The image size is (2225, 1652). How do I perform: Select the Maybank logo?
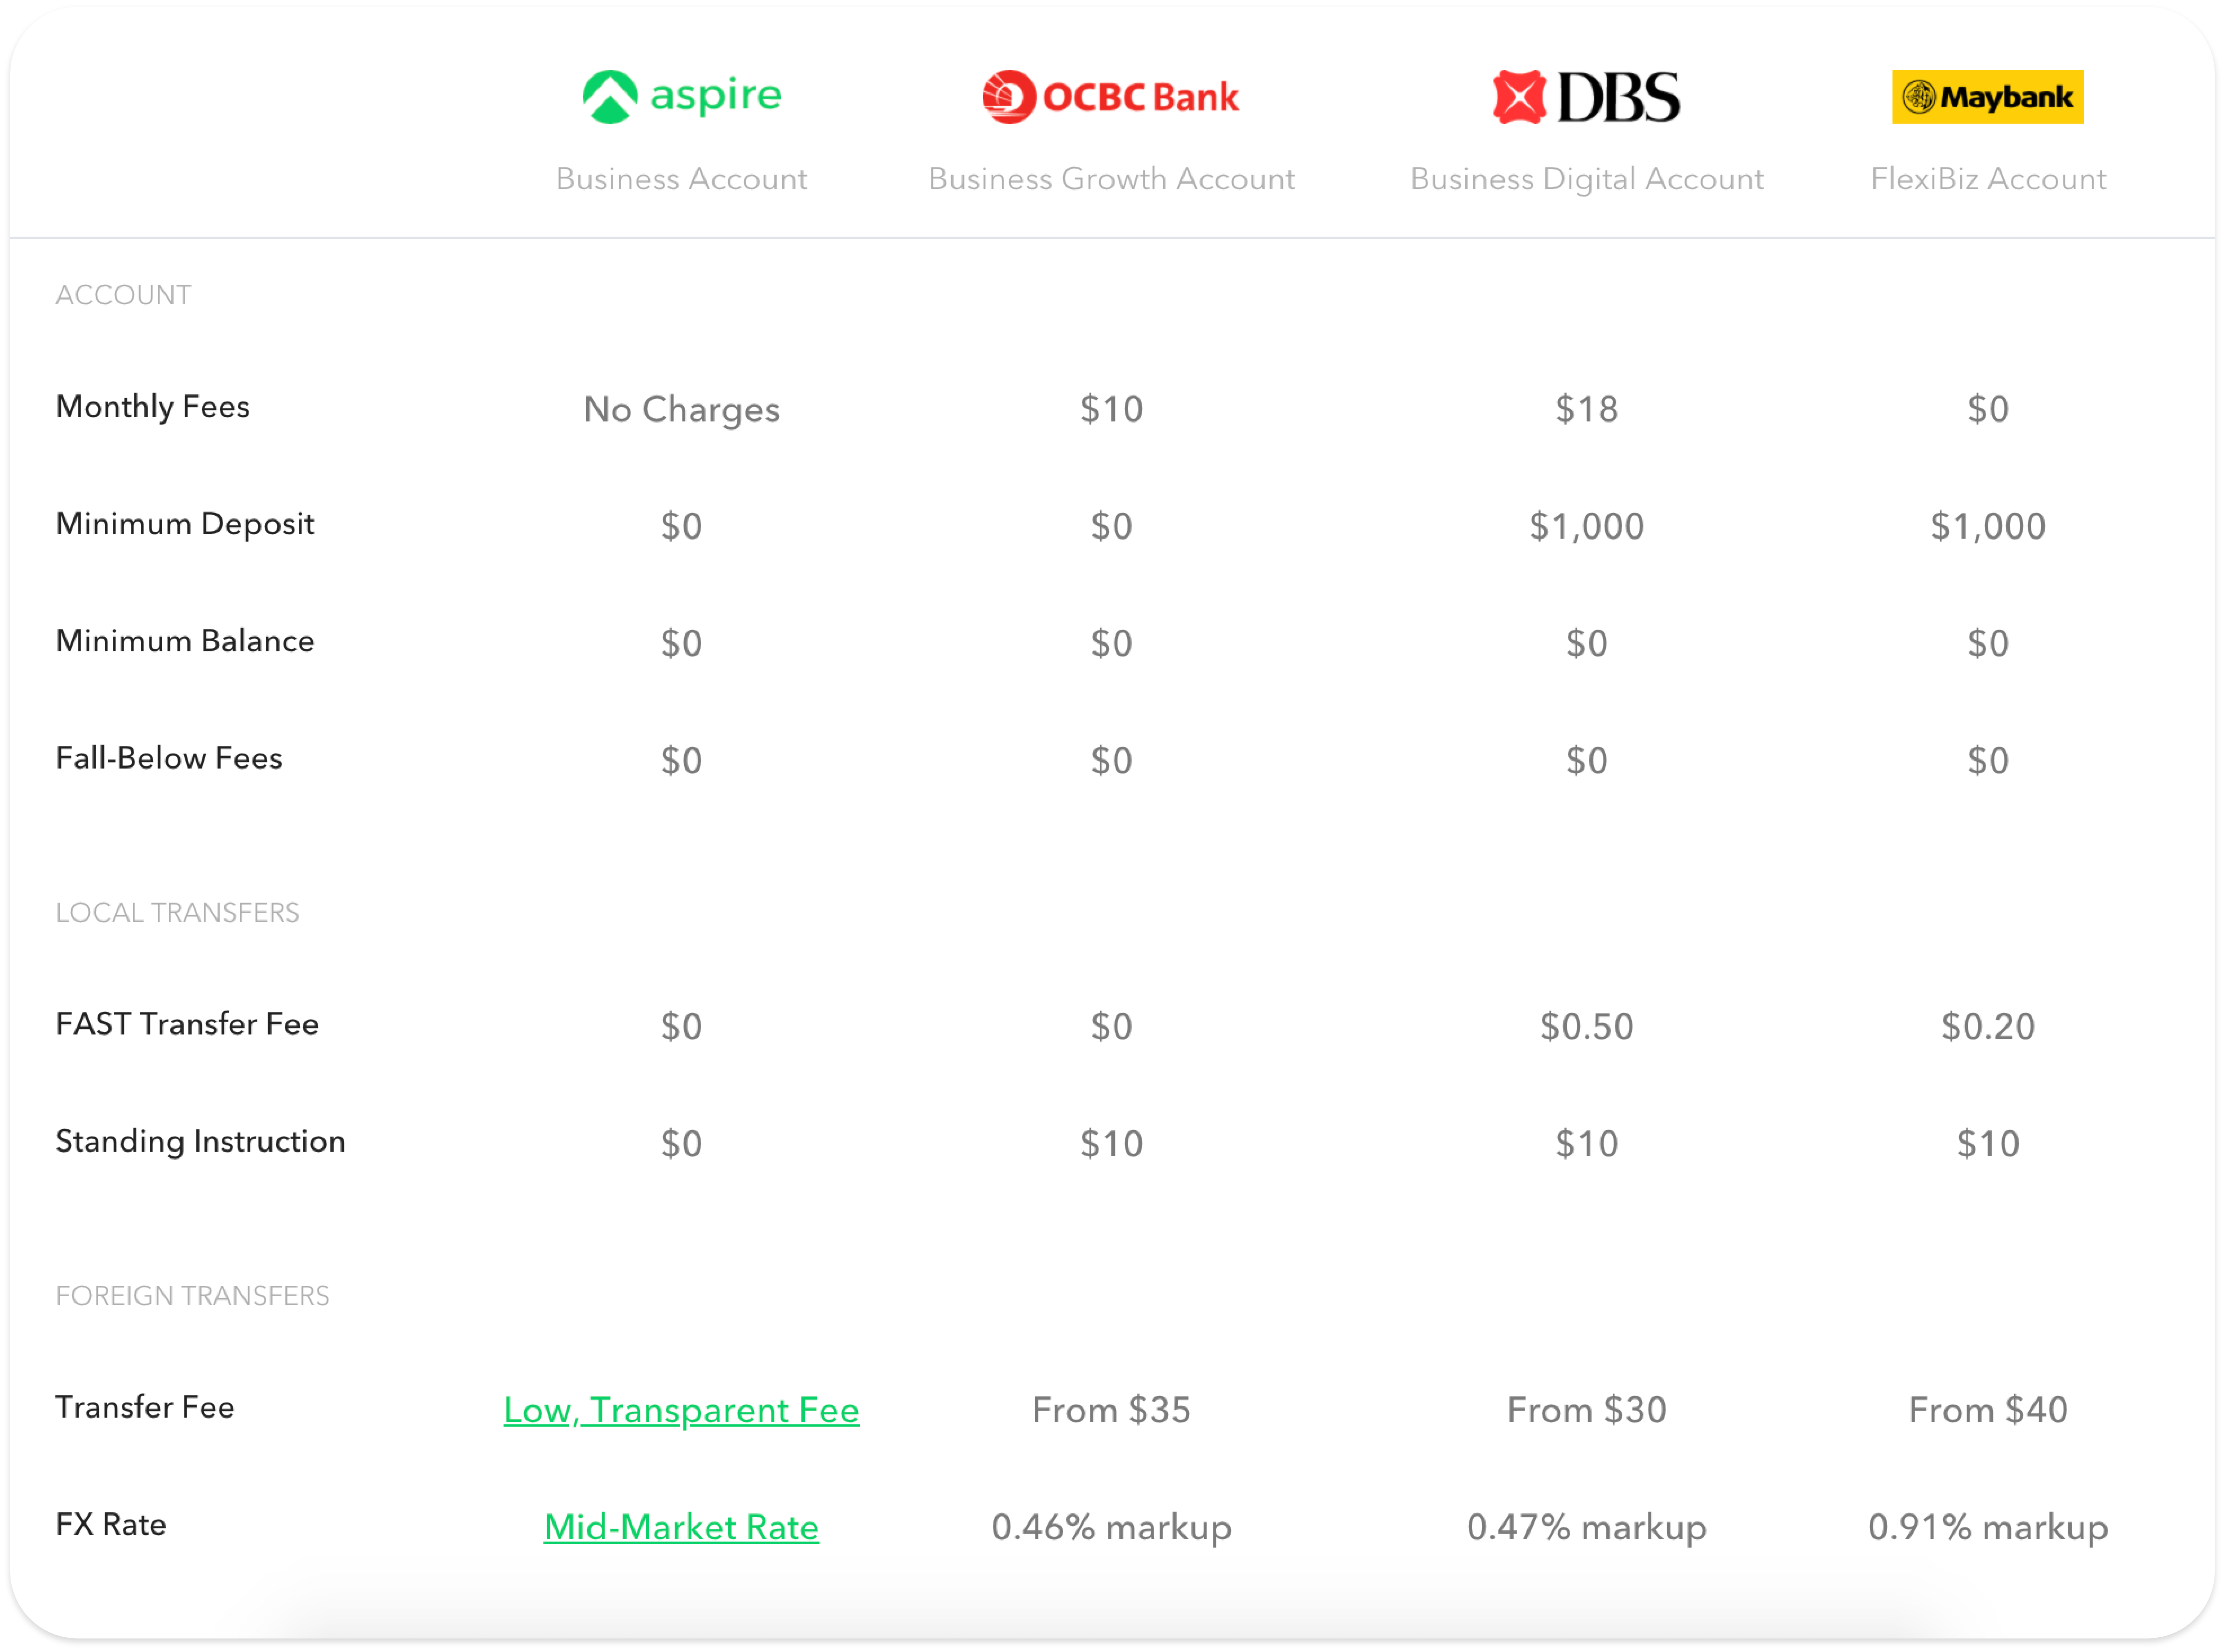(x=1988, y=97)
